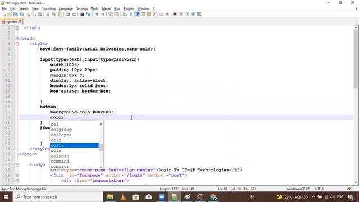Toggle synchronize vertical scrolling
Screen dimensions: 359x202
pyautogui.click(x=111, y=14)
